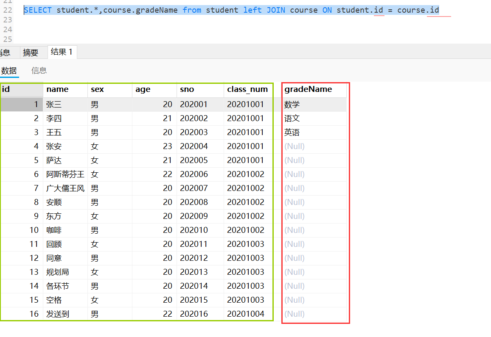Click the sno value 202010

click(x=200, y=230)
